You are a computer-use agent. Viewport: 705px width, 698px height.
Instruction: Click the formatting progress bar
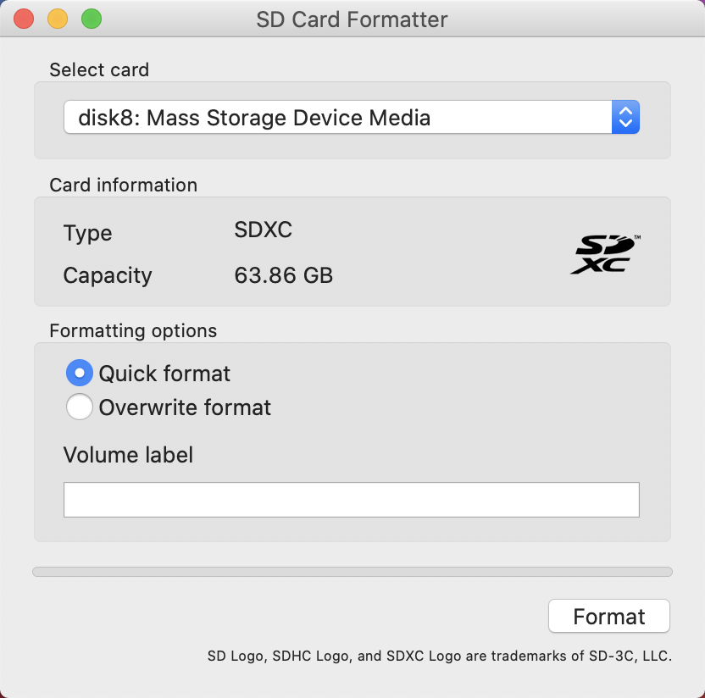point(352,572)
